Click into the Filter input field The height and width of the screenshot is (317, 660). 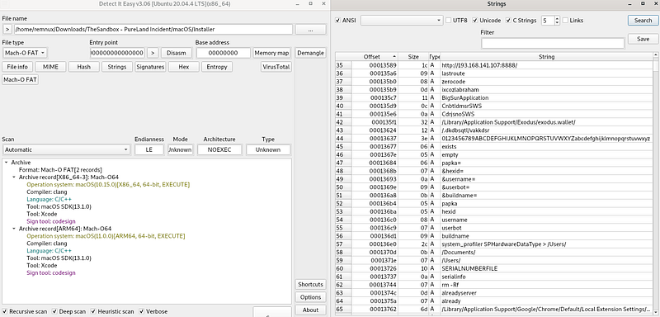click(553, 43)
